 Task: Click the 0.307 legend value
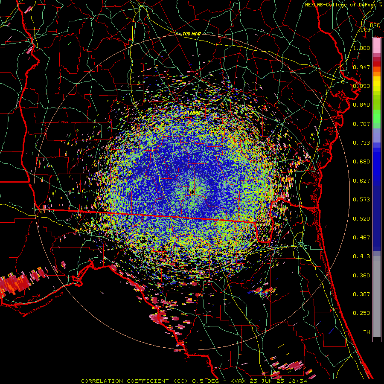click(x=361, y=294)
